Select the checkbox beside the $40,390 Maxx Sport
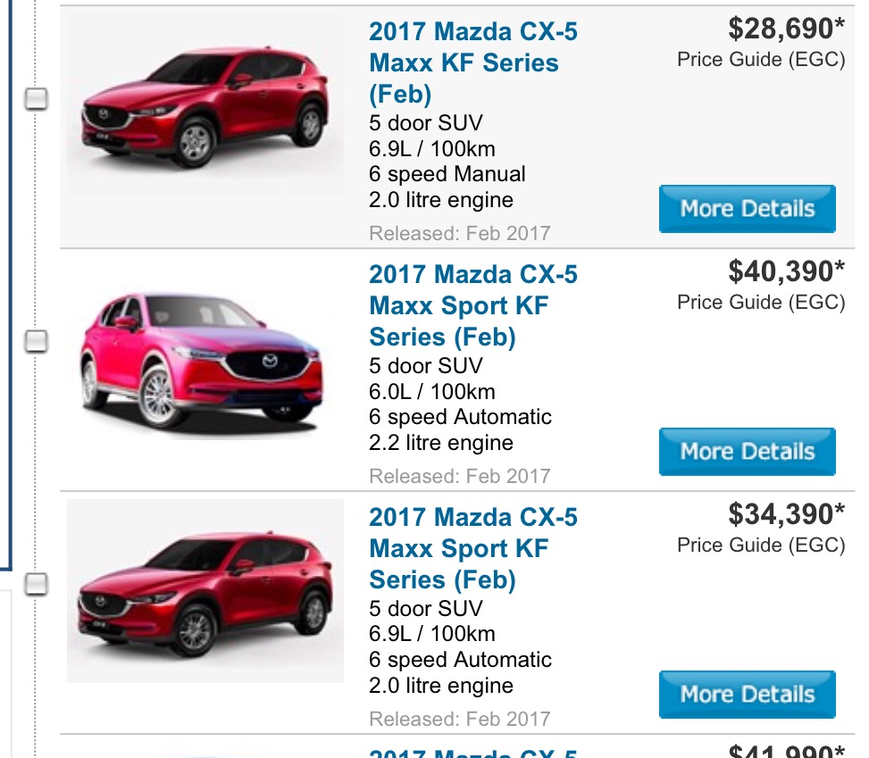 [x=36, y=341]
